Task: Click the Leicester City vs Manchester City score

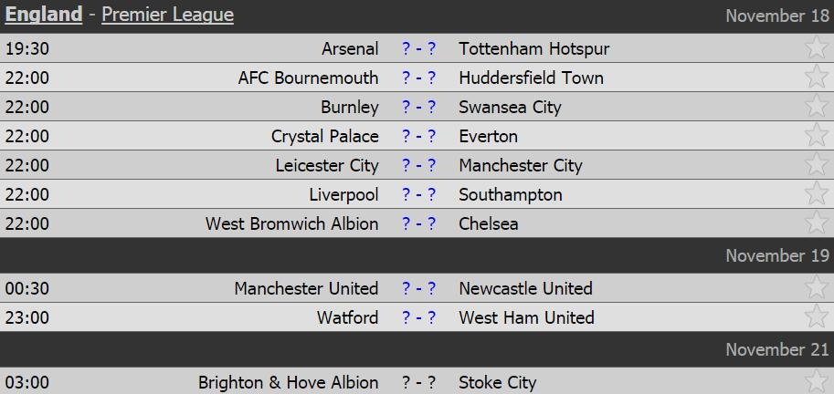Action: coord(419,165)
